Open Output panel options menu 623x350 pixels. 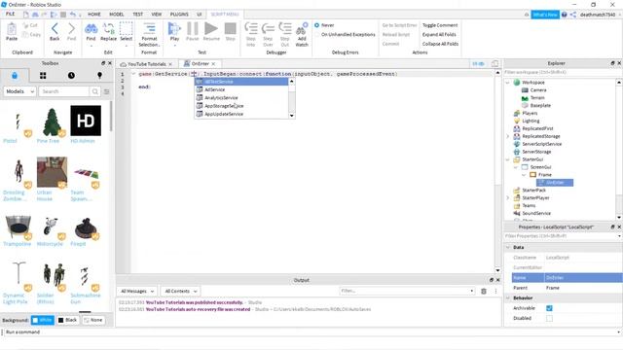[x=495, y=291]
